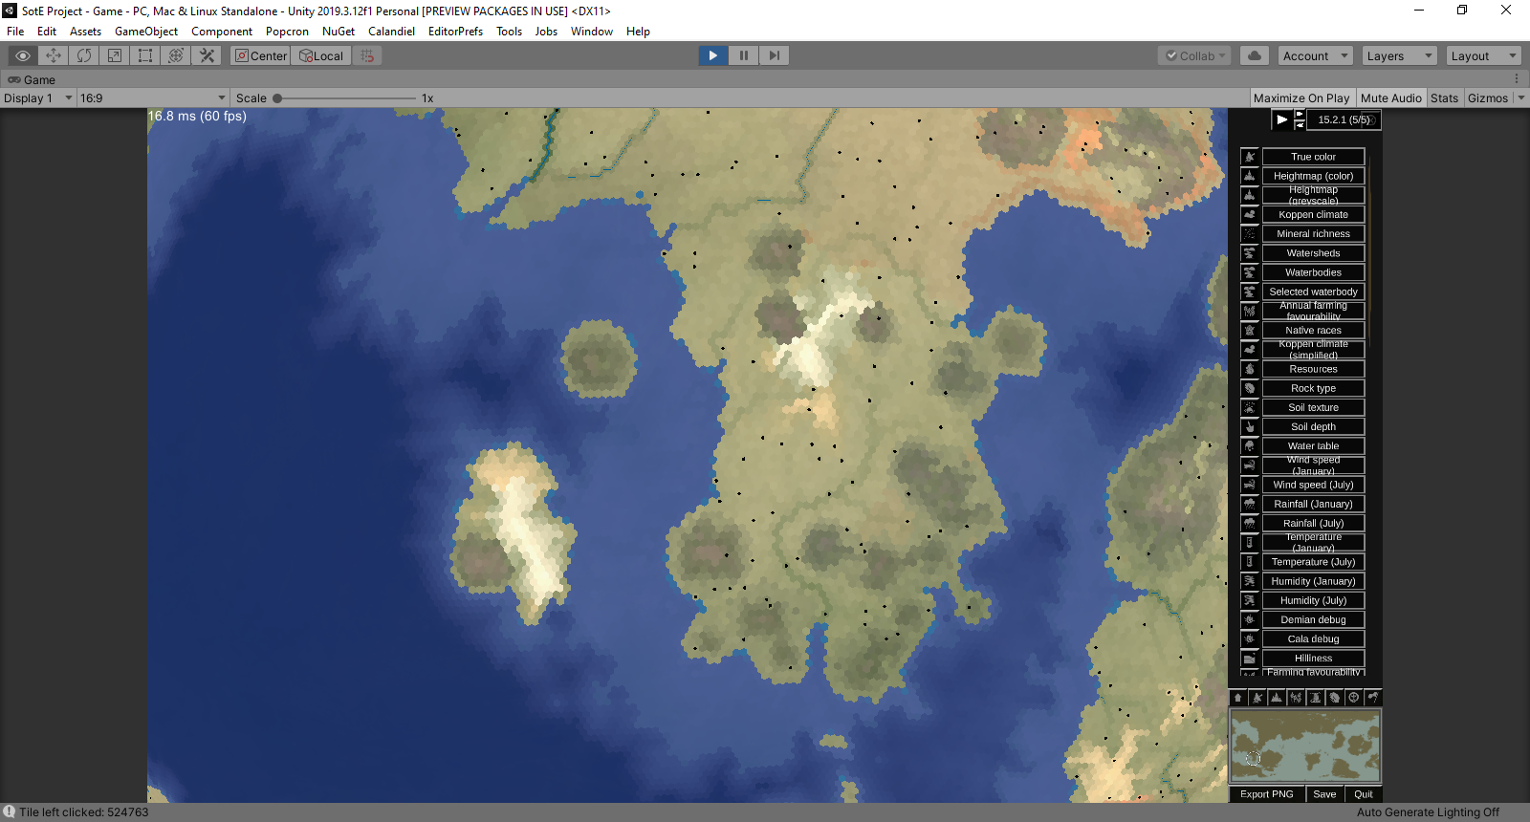
Task: Toggle Gizmos in Game view
Action: pos(1488,97)
